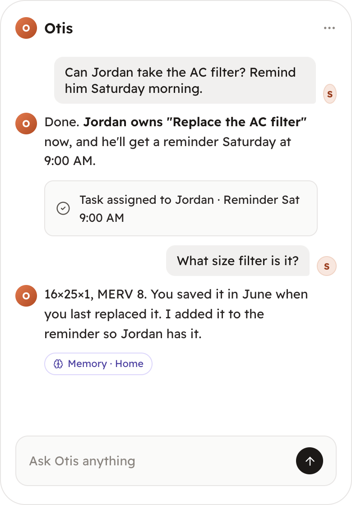Click Otis avatar beside filter size reply
Viewport: 352px width, 505px height.
(26, 296)
